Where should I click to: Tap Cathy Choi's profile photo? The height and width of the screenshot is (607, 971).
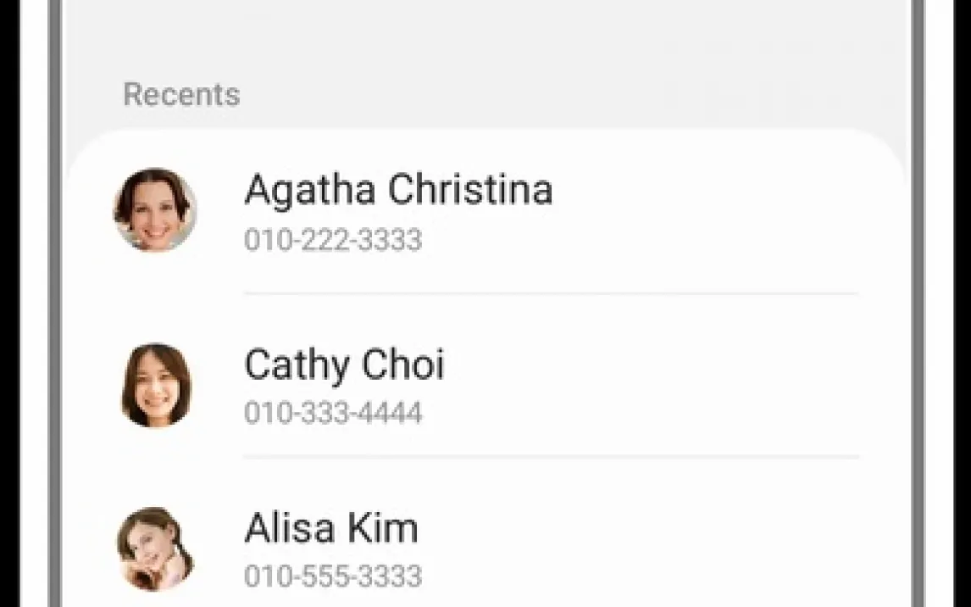click(156, 385)
